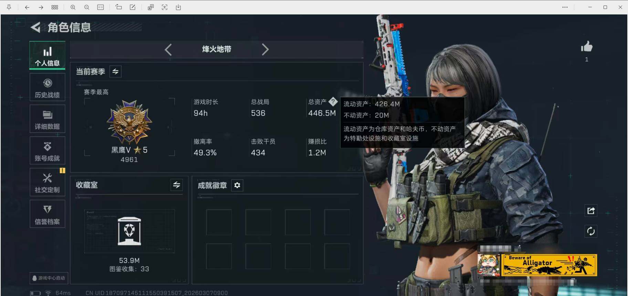
Task: Click the 游戏时长 value 94h
Action: click(x=200, y=113)
